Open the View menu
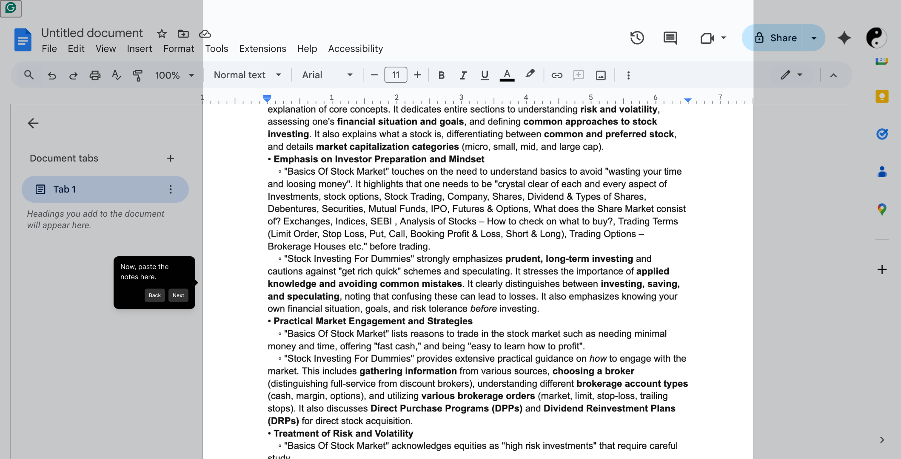 point(106,49)
